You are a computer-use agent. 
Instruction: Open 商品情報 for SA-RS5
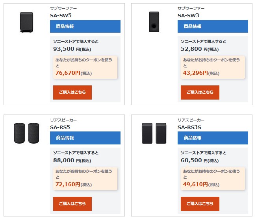coord(85,138)
